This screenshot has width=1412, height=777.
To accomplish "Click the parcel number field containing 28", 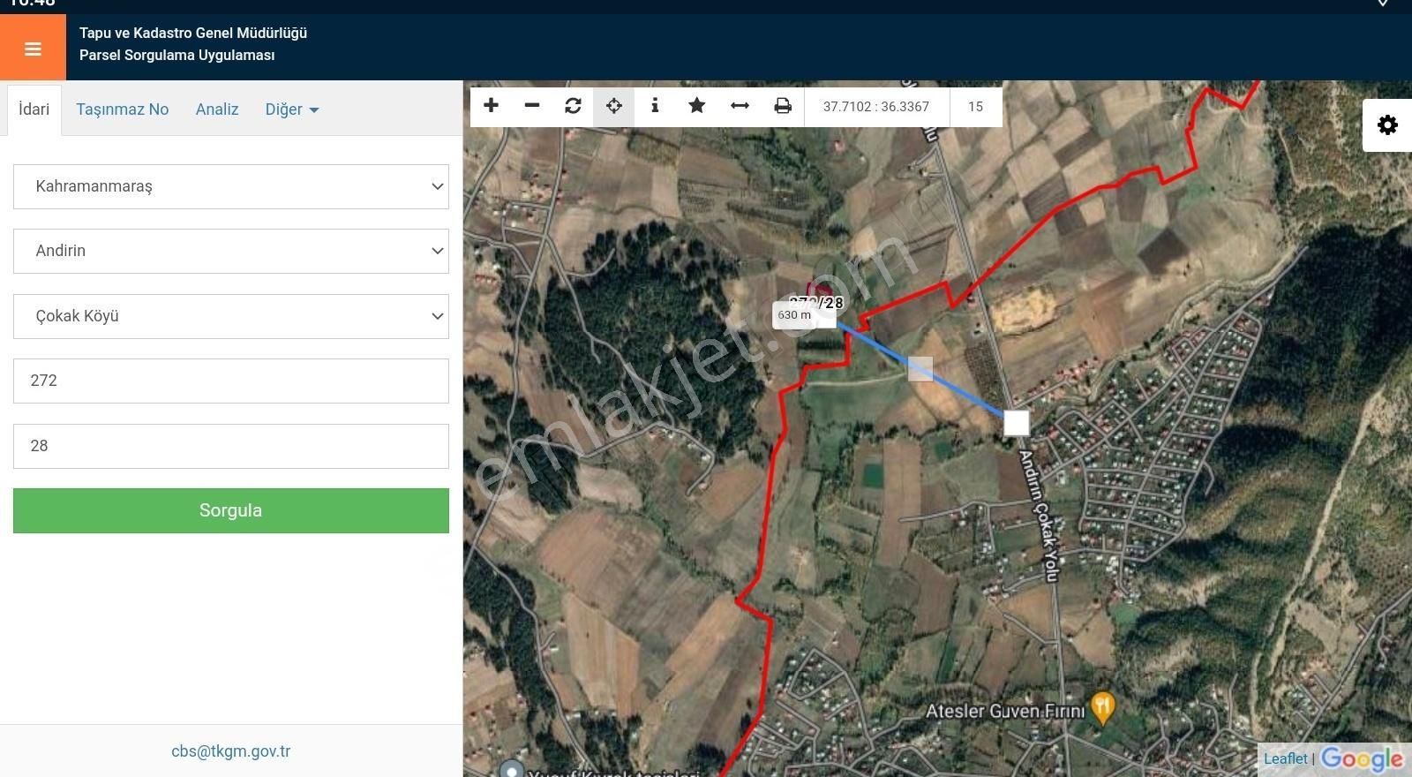I will (231, 446).
